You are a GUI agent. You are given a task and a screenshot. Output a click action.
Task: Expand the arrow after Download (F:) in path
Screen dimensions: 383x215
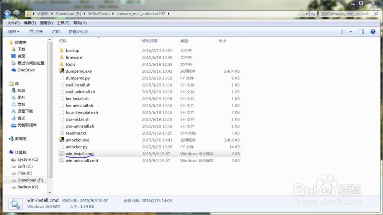(x=84, y=14)
